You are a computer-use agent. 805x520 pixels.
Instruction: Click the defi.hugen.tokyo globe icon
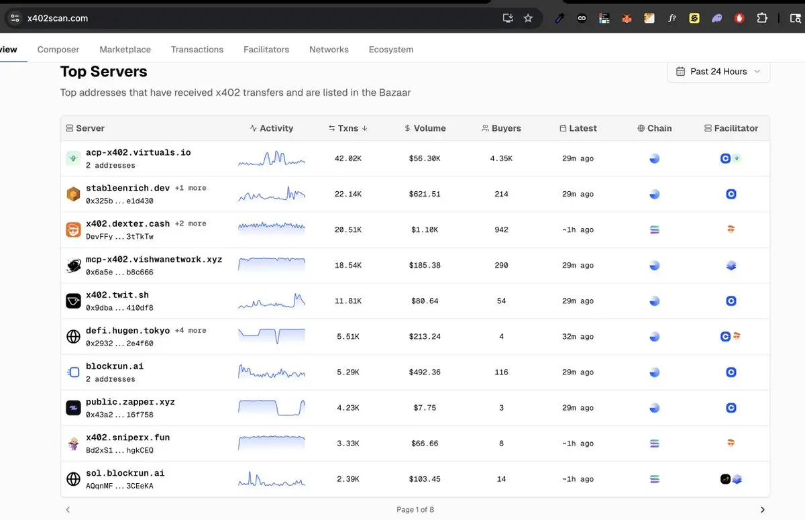(x=73, y=337)
